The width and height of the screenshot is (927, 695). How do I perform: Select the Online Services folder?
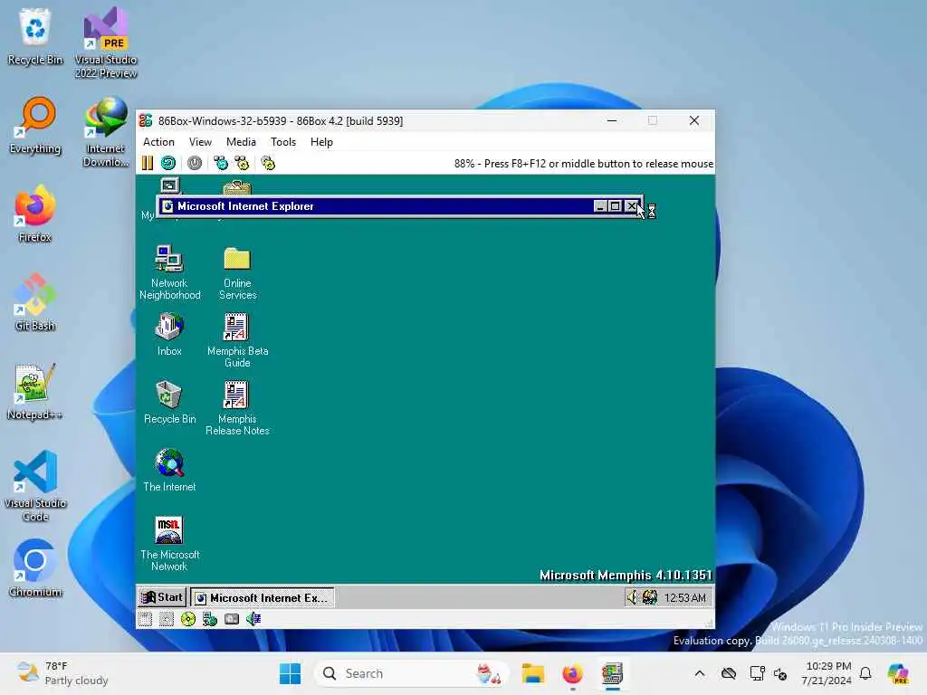coord(238,272)
